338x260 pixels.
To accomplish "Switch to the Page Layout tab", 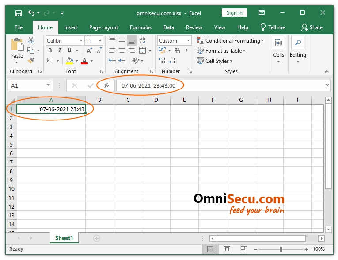I will point(103,27).
